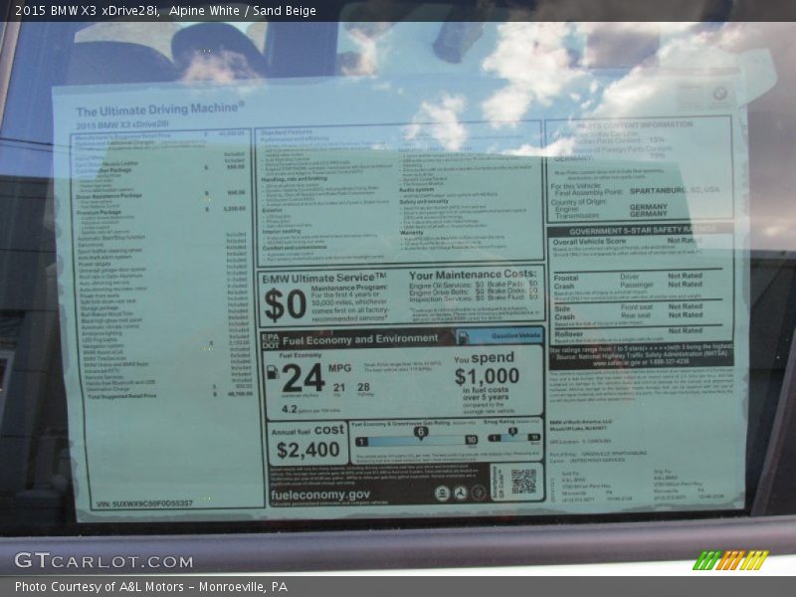This screenshot has width=796, height=597.
Task: Click the $1,000 fuel spend figure
Action: pyautogui.click(x=487, y=377)
